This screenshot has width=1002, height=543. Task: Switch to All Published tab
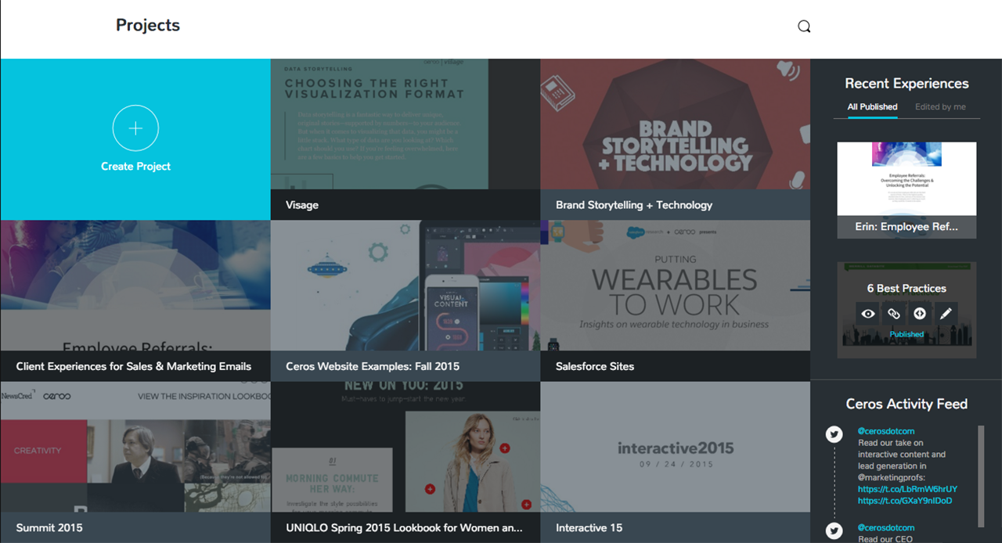(872, 107)
